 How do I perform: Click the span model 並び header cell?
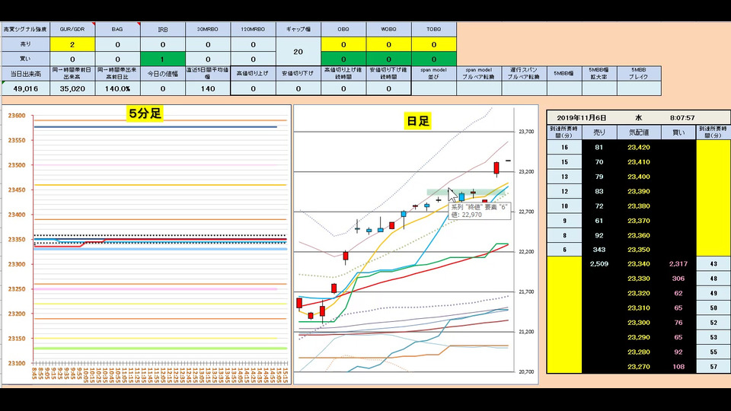pos(434,74)
